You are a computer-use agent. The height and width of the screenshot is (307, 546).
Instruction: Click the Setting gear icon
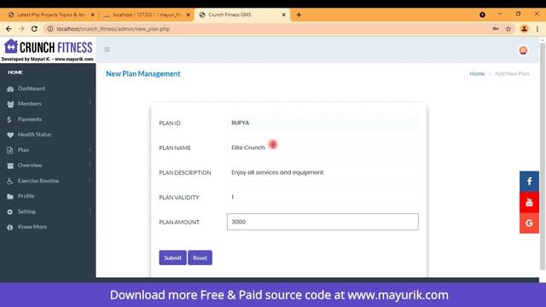(x=9, y=211)
